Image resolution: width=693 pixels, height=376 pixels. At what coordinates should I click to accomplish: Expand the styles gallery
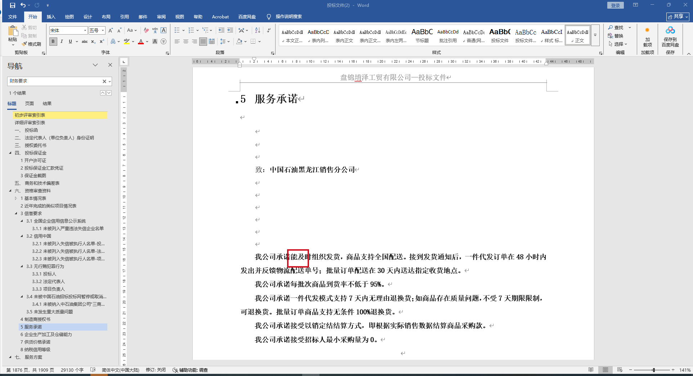[x=595, y=35]
